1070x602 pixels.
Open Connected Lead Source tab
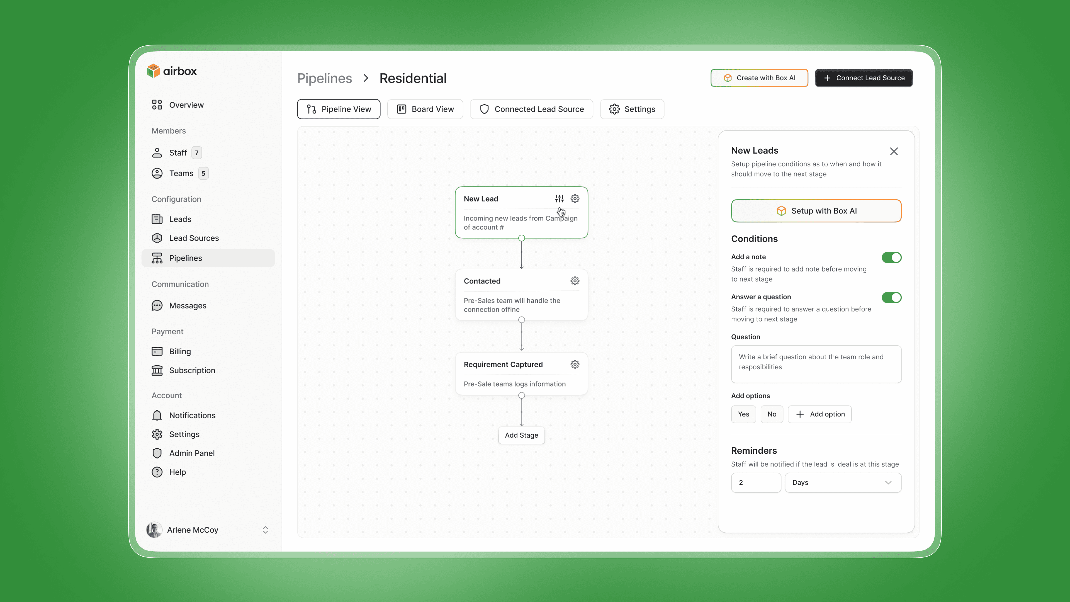click(x=531, y=109)
